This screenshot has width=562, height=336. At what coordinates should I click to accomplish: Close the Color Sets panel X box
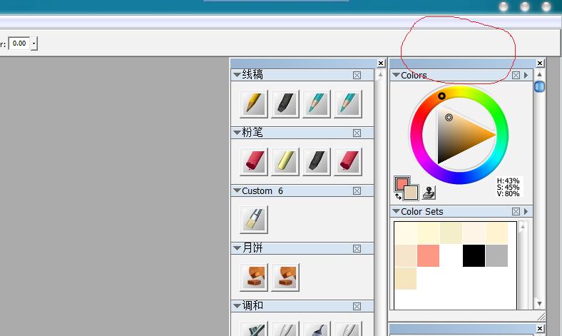516,212
